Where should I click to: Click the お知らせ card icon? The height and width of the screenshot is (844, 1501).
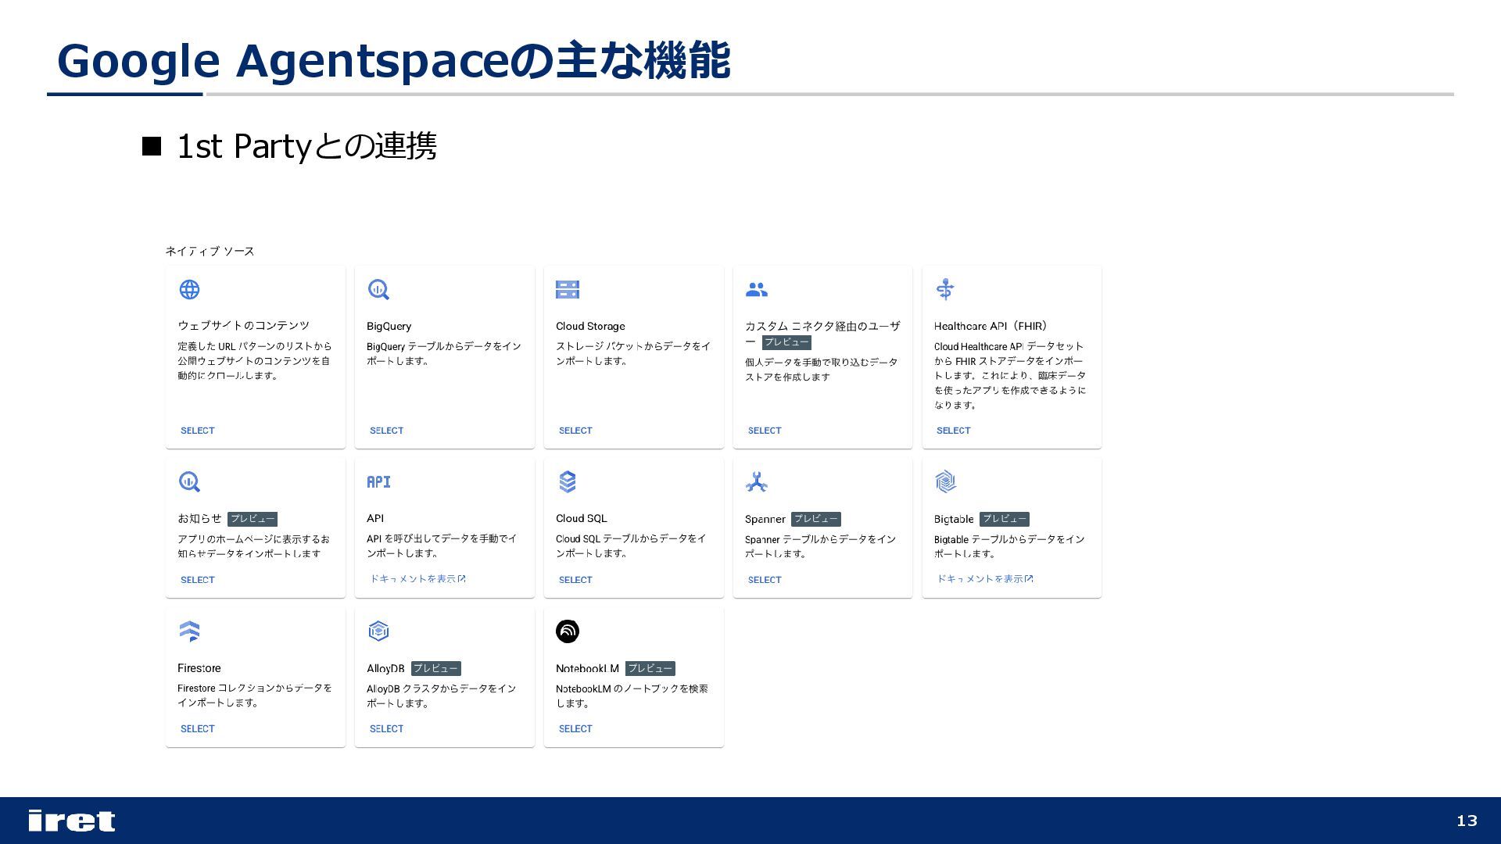click(189, 481)
